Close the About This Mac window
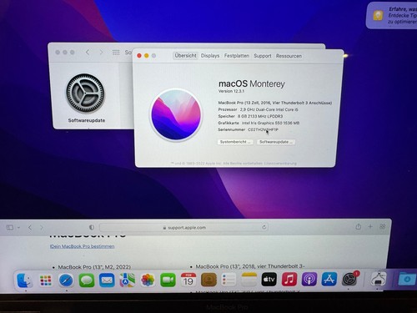The image size is (417, 313). click(x=139, y=56)
